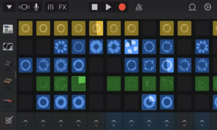Stop the playing bottom-row cell in column 8

149,102
